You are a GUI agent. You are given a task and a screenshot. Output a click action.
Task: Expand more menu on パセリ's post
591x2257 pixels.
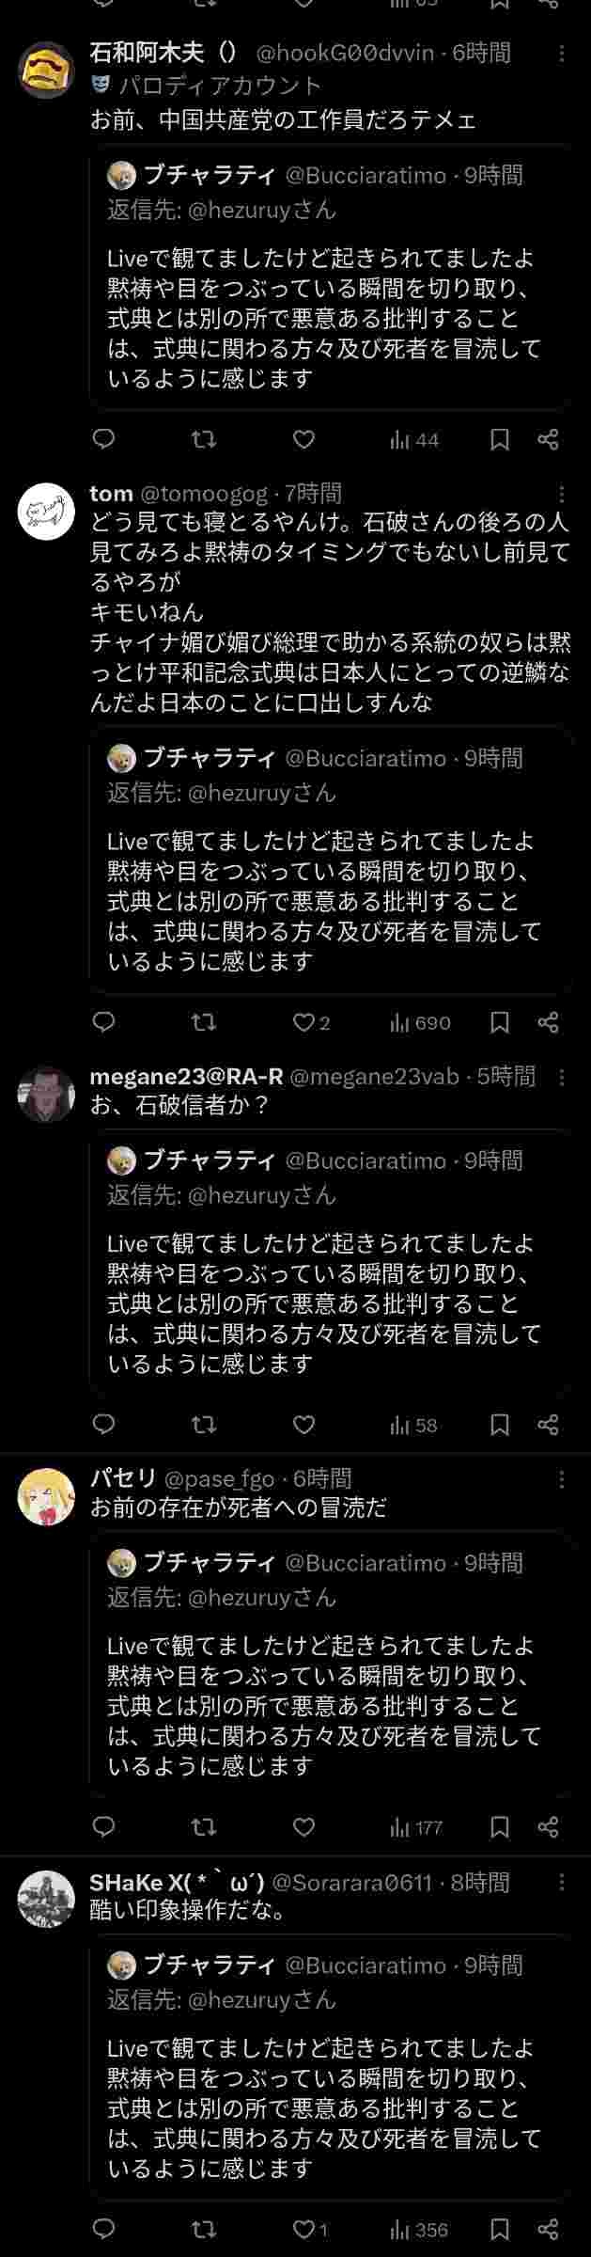pyautogui.click(x=561, y=1479)
